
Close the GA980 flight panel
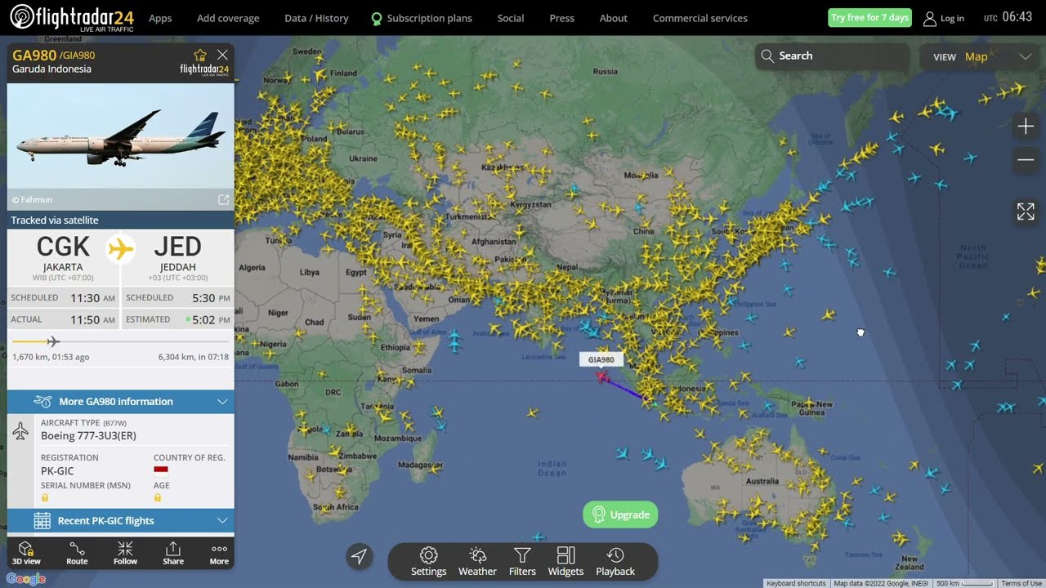(222, 55)
